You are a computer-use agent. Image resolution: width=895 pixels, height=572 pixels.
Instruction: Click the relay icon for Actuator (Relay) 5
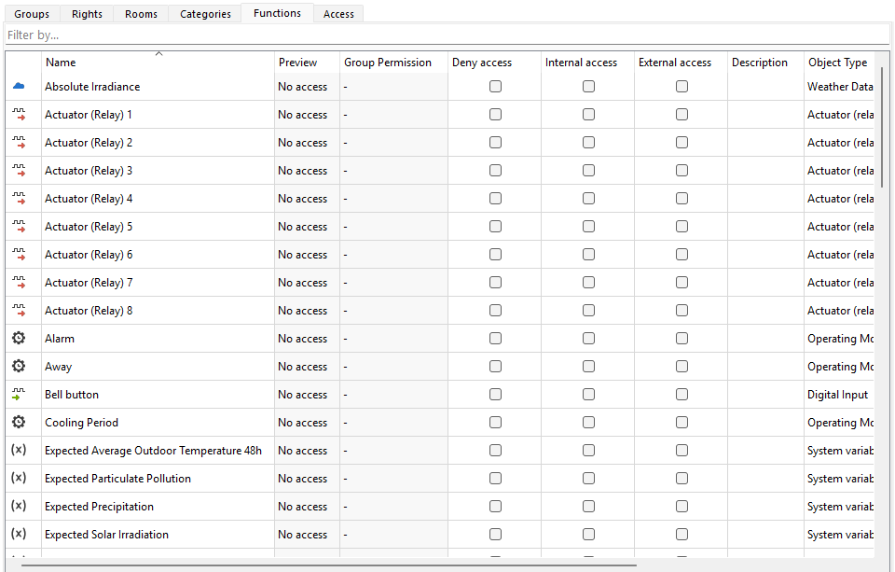click(19, 227)
